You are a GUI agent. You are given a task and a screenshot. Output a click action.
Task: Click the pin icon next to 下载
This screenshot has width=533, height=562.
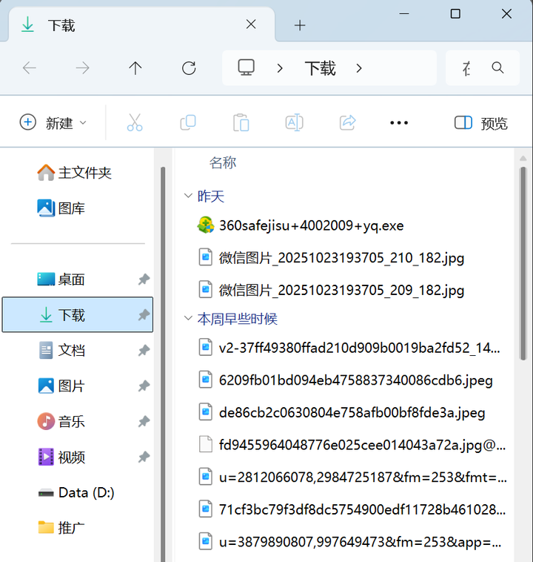point(144,314)
